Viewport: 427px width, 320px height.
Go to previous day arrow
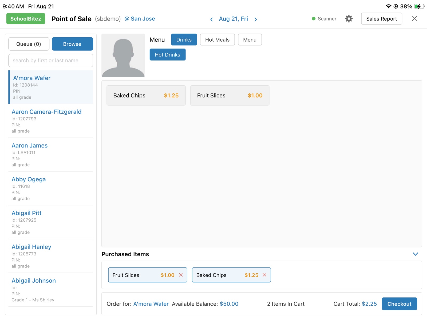tap(211, 19)
